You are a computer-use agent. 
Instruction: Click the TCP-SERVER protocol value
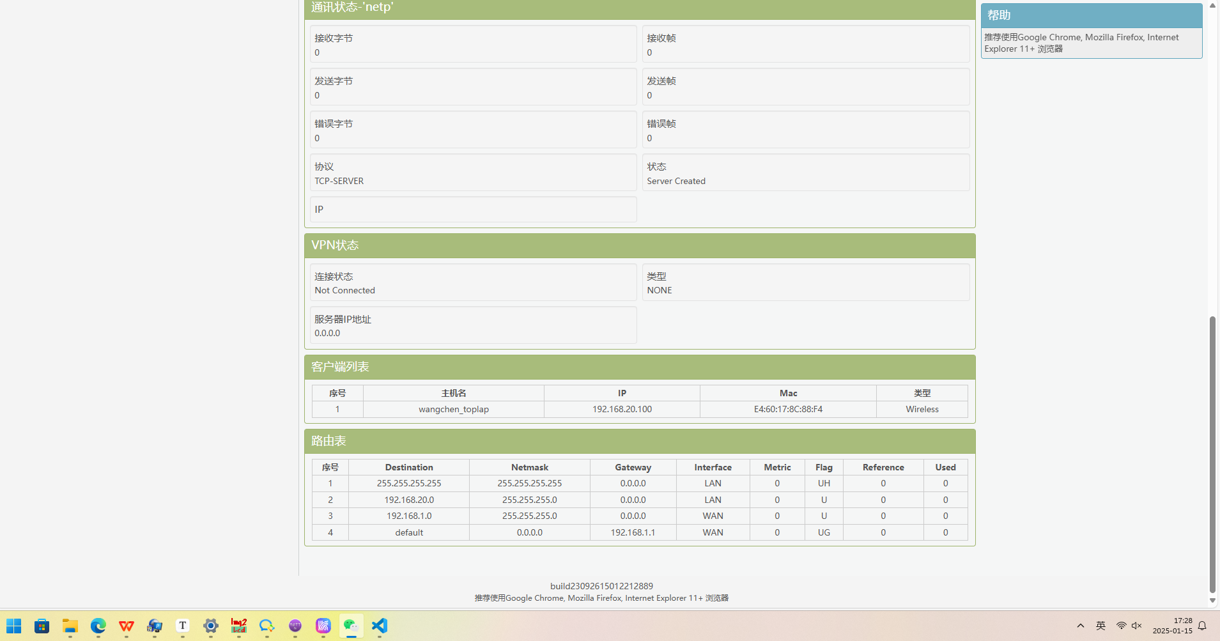click(x=339, y=181)
